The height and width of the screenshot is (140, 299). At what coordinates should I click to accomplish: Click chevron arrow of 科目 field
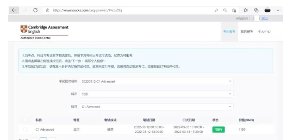coord(230,107)
